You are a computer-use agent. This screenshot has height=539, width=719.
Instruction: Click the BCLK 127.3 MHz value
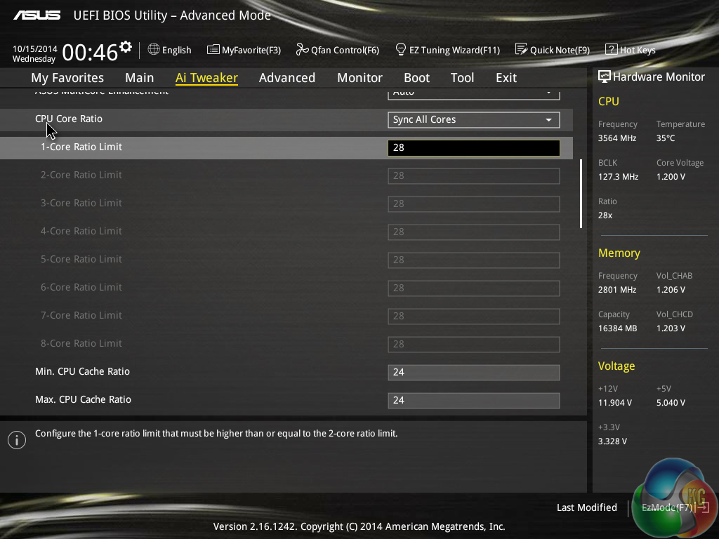coord(618,176)
